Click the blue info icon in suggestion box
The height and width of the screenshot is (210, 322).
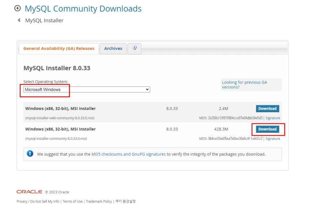click(30, 154)
